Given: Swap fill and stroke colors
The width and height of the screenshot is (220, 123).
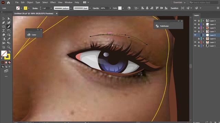Looking at the screenshot, I should 10,52.
